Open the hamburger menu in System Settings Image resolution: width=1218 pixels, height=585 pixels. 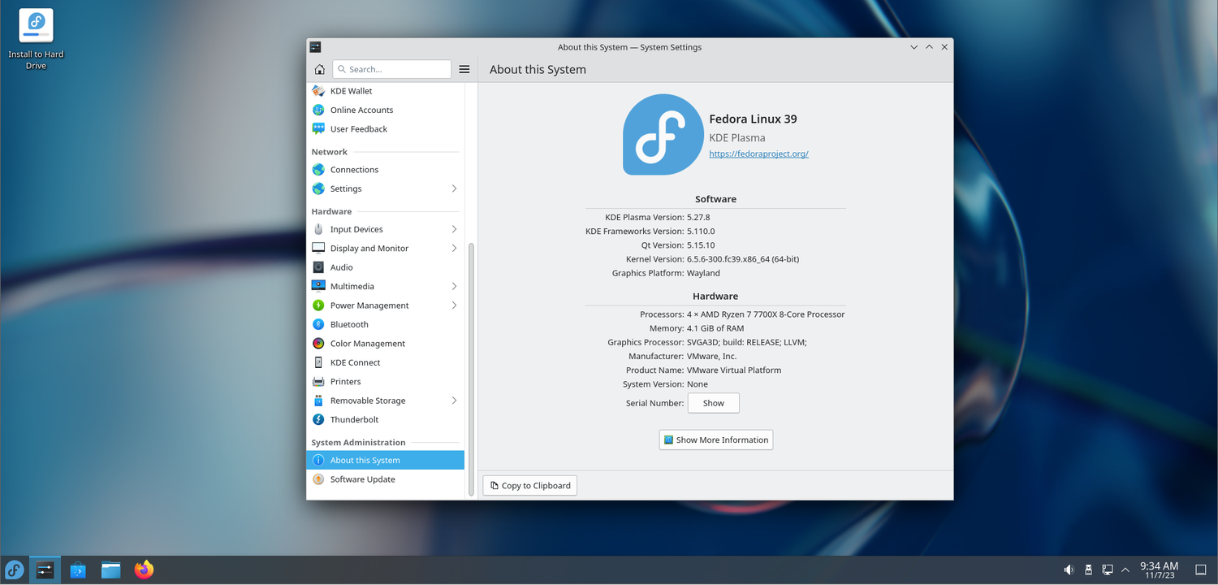(464, 69)
